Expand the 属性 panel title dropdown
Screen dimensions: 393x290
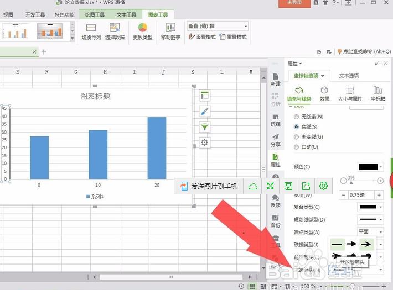[301, 64]
